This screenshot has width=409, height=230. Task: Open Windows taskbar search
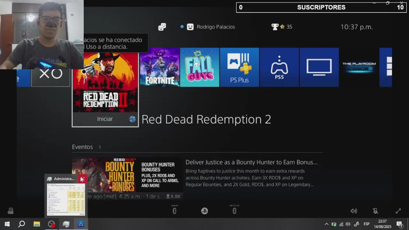21,224
